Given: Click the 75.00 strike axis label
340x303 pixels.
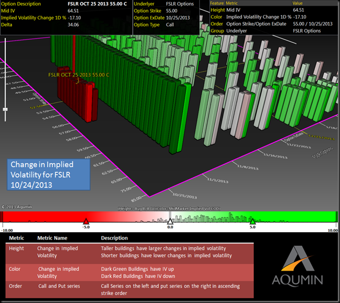Looking at the screenshot, I should point(126,189).
